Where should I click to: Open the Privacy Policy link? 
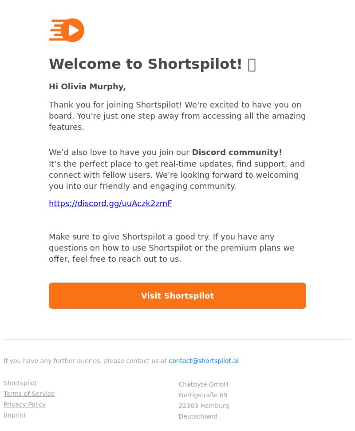[25, 404]
